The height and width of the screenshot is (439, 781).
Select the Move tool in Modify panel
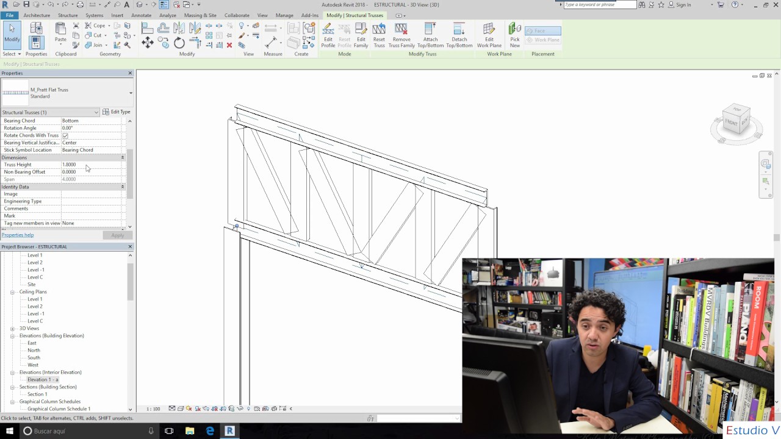[148, 42]
